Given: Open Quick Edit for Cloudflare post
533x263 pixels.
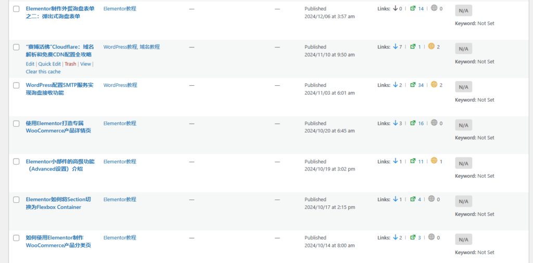Looking at the screenshot, I should click(49, 64).
